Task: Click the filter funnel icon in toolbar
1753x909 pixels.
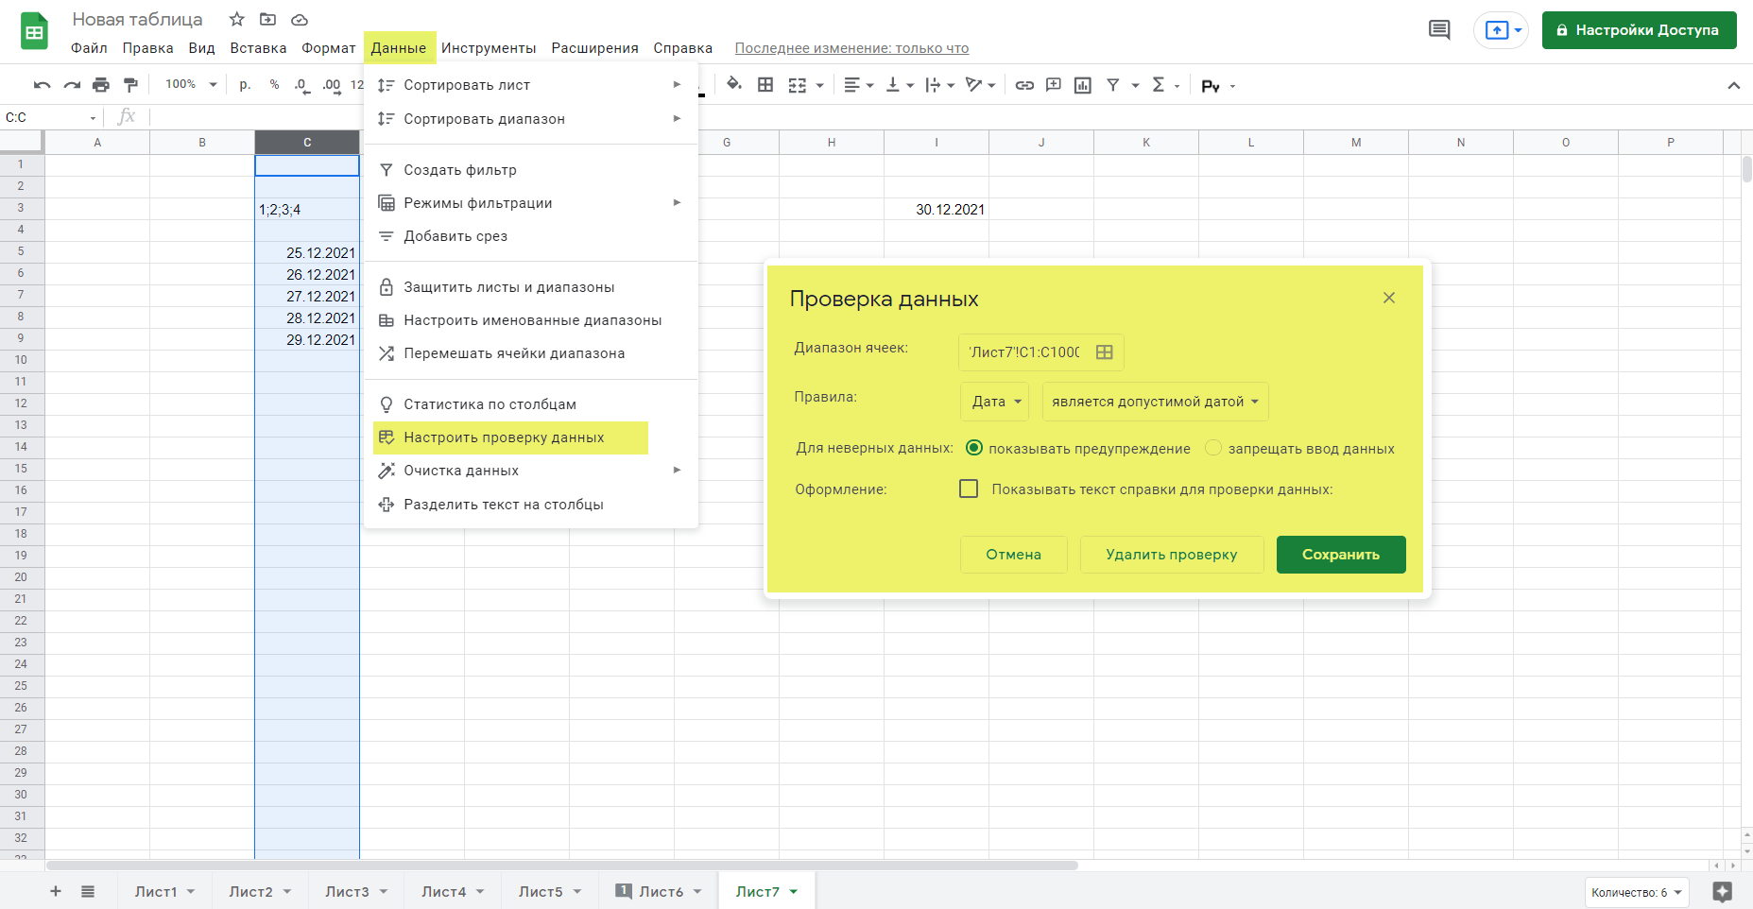Action: pos(1113,85)
